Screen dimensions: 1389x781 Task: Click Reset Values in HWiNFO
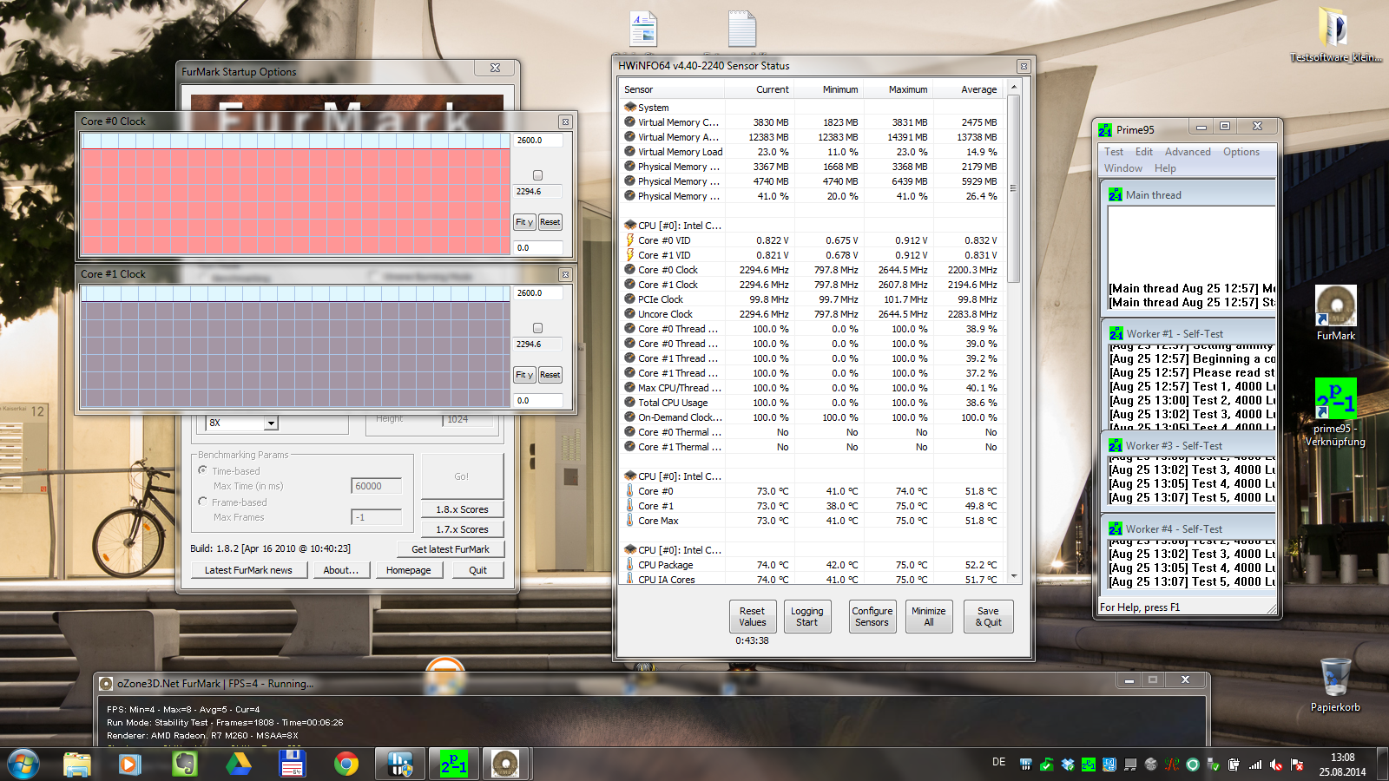752,616
